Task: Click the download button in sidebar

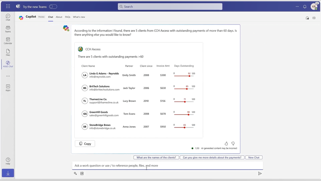Action: tap(8, 173)
